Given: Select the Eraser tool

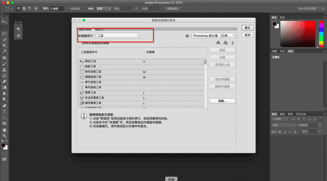Looking at the screenshot, I should [4, 81].
